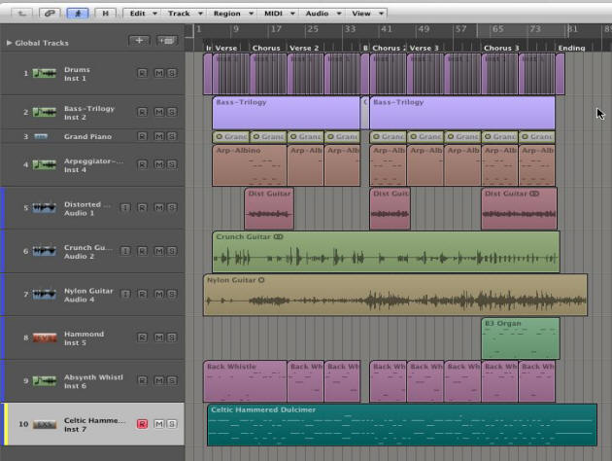Open the Edit dropdown menu
The height and width of the screenshot is (461, 612).
coord(143,14)
